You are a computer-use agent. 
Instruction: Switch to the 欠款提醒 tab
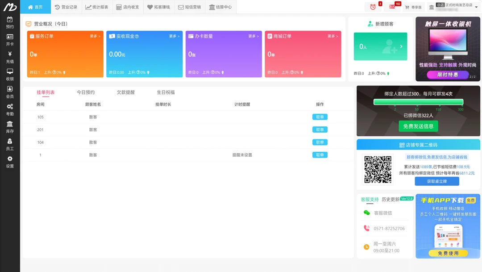pos(125,92)
